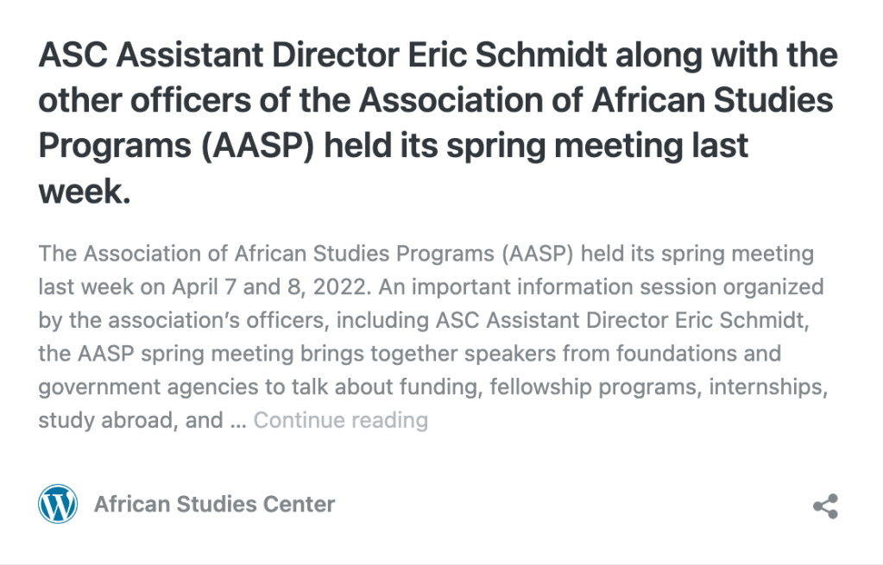
Task: Click the WordPress logo icon
Action: tap(58, 504)
